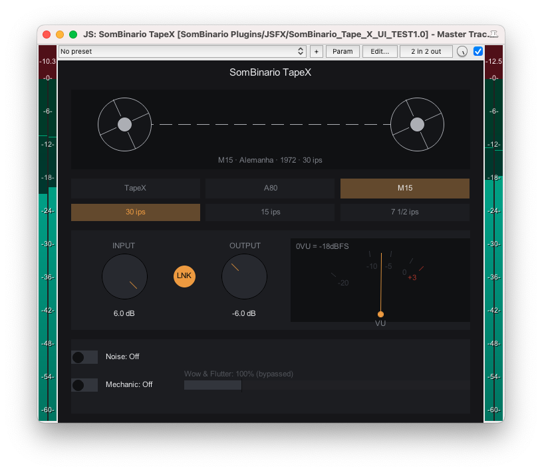The image size is (542, 472).
Task: Open the Param menu button
Action: [x=342, y=51]
